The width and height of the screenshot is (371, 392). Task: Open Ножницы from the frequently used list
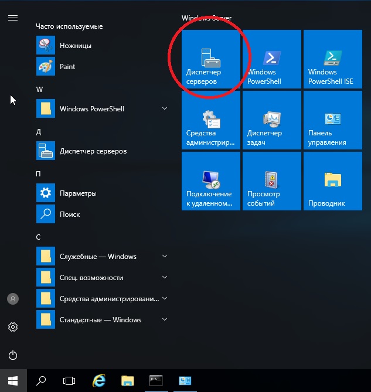coord(75,46)
